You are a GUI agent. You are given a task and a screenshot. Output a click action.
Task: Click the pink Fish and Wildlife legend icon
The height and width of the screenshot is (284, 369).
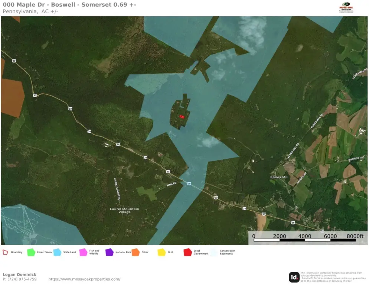point(83,253)
